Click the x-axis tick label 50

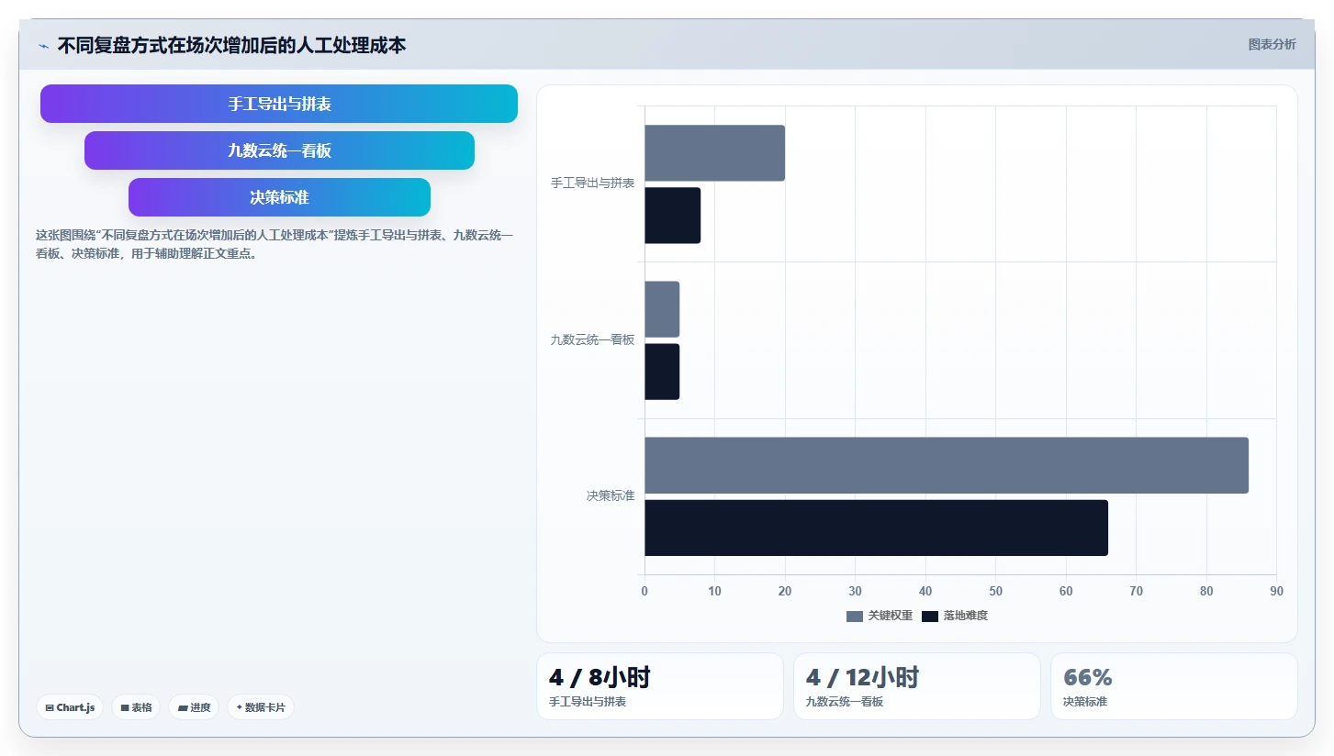(x=995, y=592)
